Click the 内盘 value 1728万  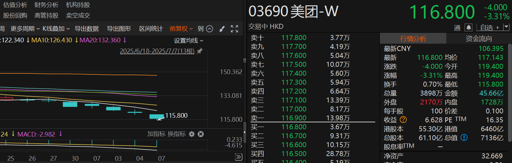492,102
